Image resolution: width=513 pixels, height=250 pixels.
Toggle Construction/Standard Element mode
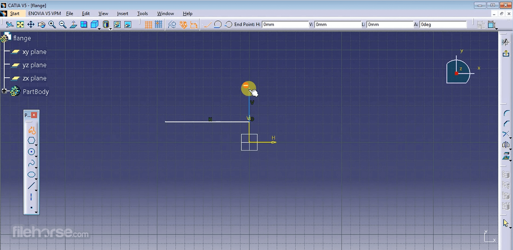tap(172, 24)
